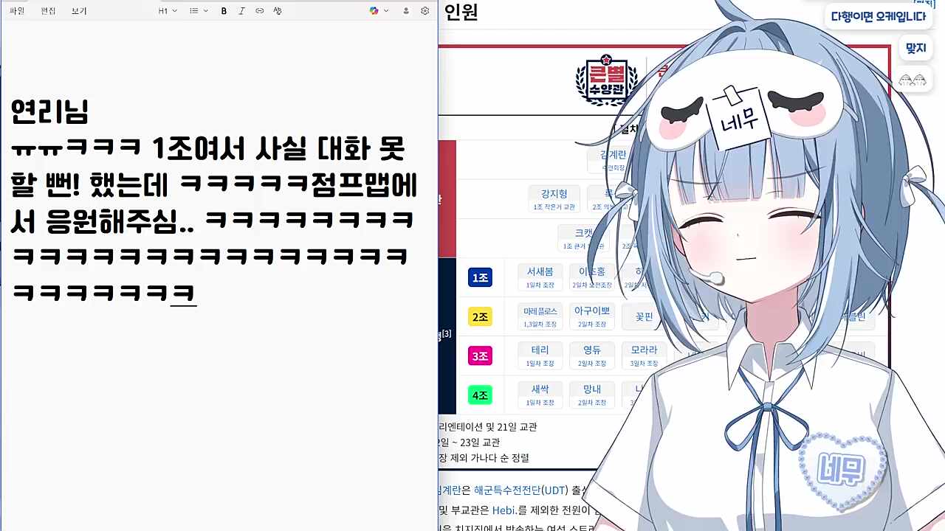Screen dimensions: 945x531
Task: Click the 아구이뽀 link in the table
Action: click(592, 310)
